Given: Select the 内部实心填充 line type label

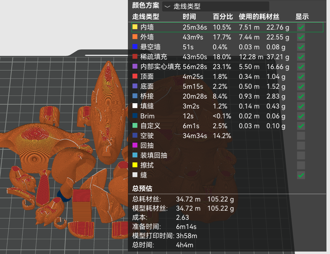Looking at the screenshot, I should click(x=160, y=67).
